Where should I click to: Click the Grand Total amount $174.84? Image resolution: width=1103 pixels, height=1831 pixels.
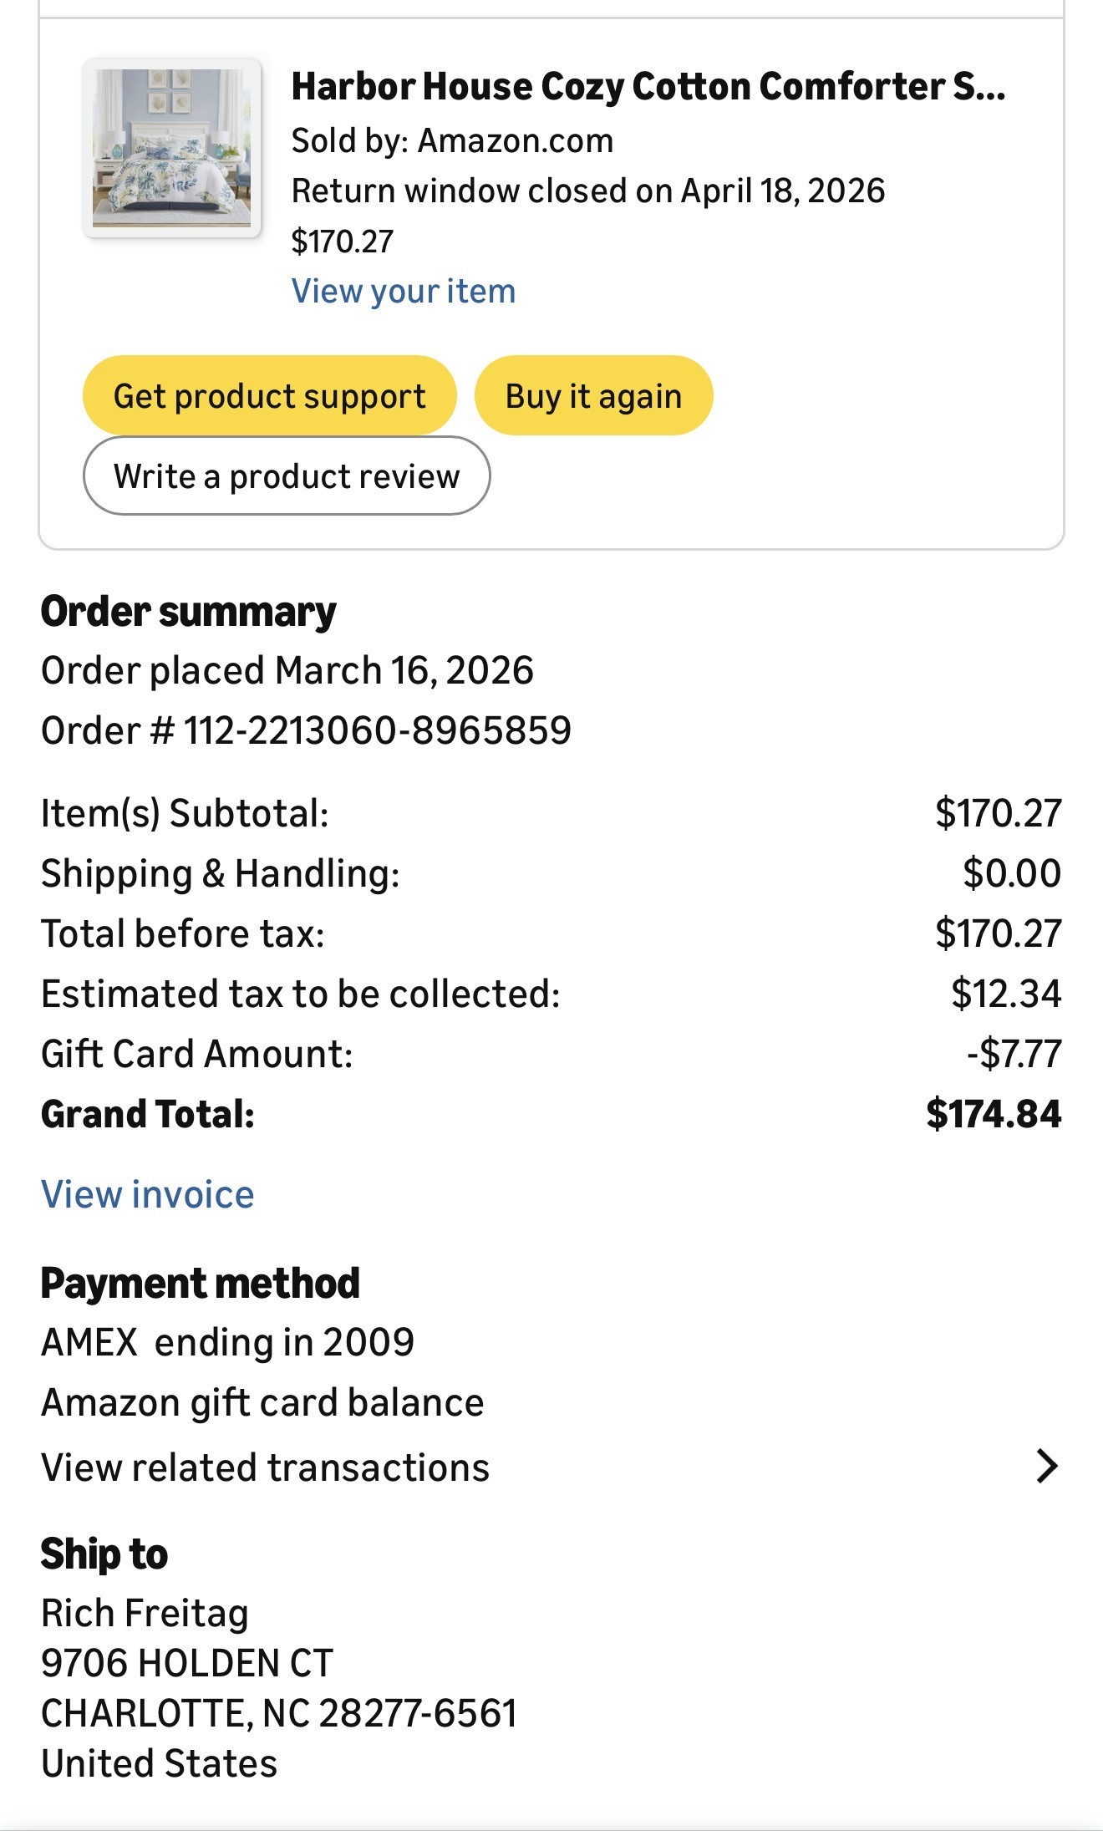pos(994,1114)
